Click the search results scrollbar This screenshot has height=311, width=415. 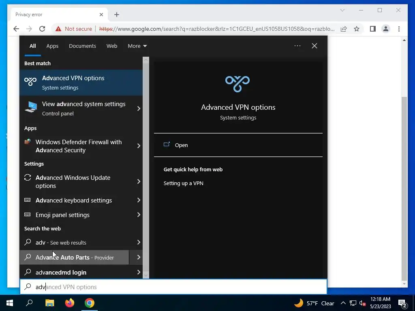[146, 168]
